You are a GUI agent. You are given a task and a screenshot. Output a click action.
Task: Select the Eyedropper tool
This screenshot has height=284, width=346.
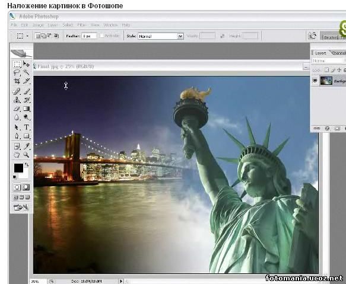[26, 146]
